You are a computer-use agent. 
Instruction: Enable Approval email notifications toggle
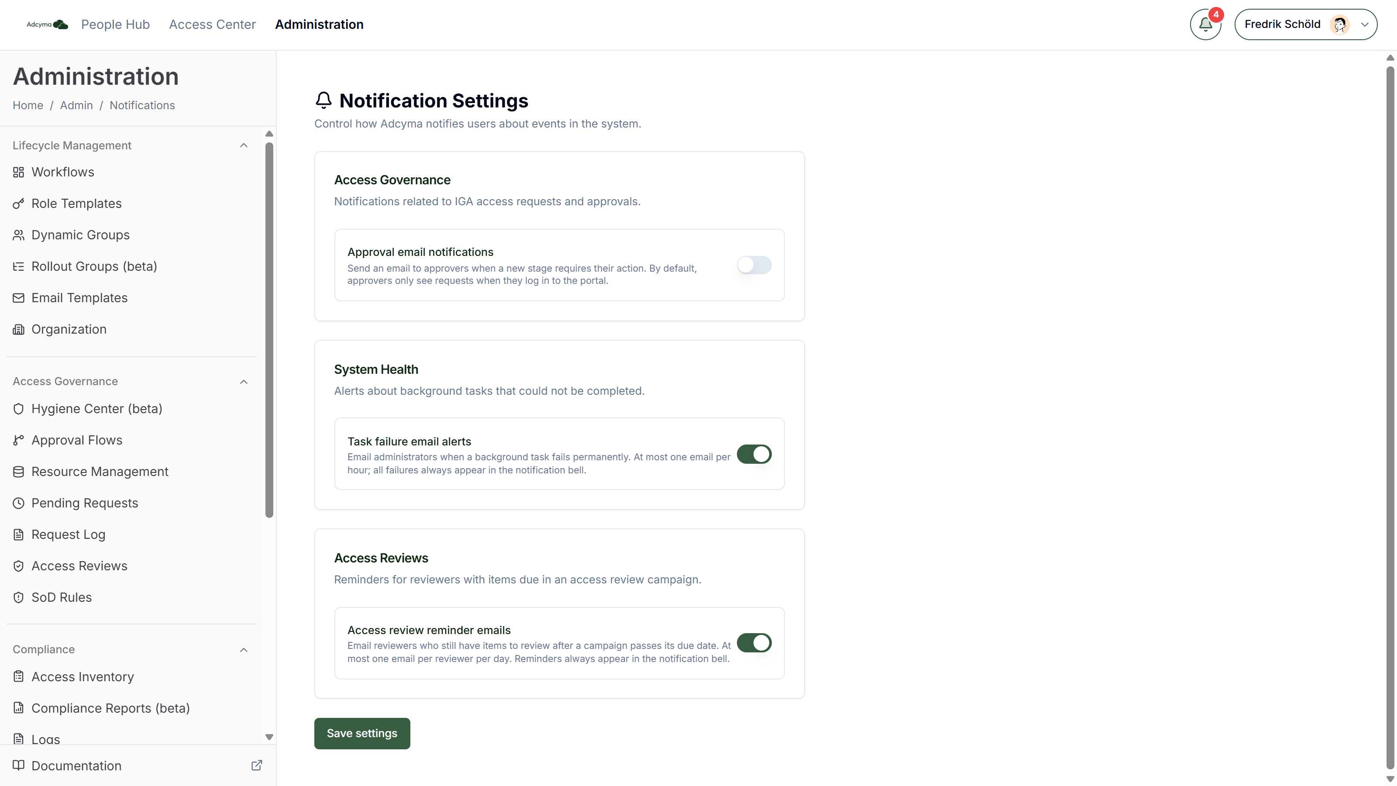[754, 265]
